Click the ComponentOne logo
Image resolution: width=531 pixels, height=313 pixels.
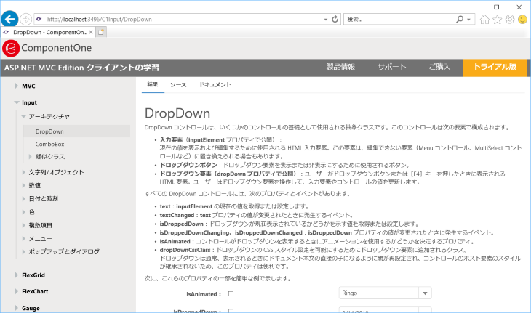click(x=11, y=48)
